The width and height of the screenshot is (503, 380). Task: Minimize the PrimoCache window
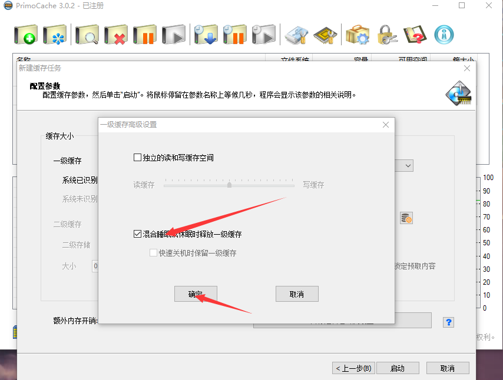tap(435, 5)
